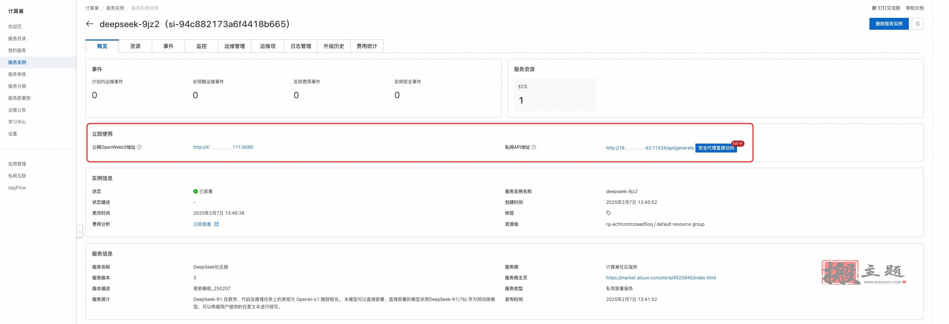Click the update time 13:46:38 value
This screenshot has height=324, width=949.
pyautogui.click(x=219, y=213)
